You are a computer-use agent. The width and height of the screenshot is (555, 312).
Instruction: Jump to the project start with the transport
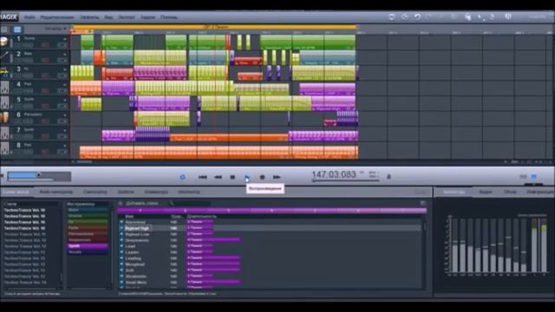click(x=202, y=177)
